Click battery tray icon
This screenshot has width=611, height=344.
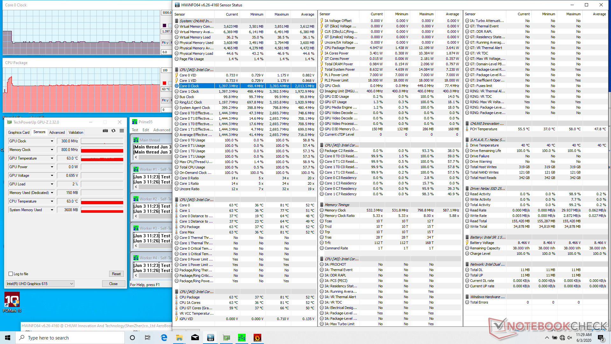coord(554,338)
